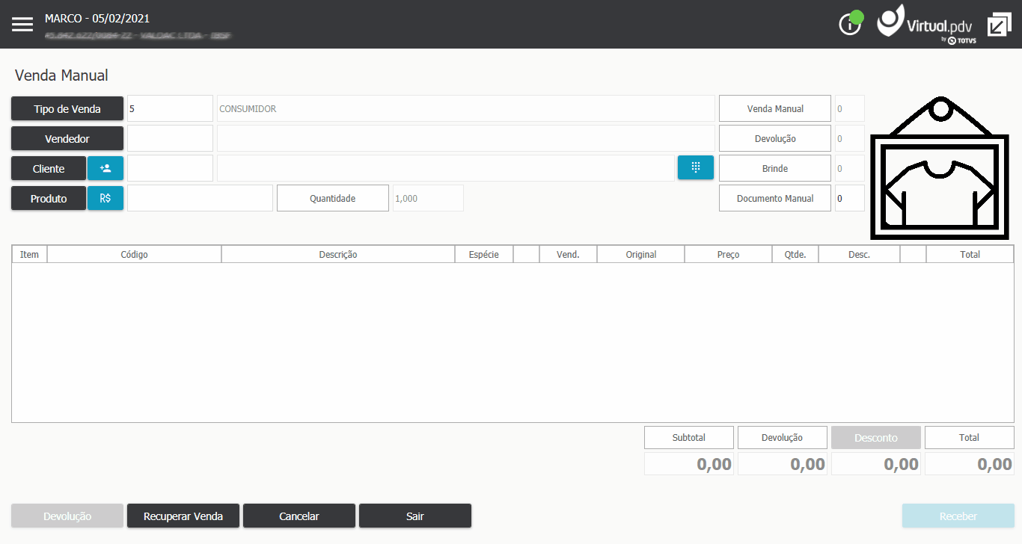Screen dimensions: 1022x544
Task: Open the hamburger menu
Action: [22, 24]
